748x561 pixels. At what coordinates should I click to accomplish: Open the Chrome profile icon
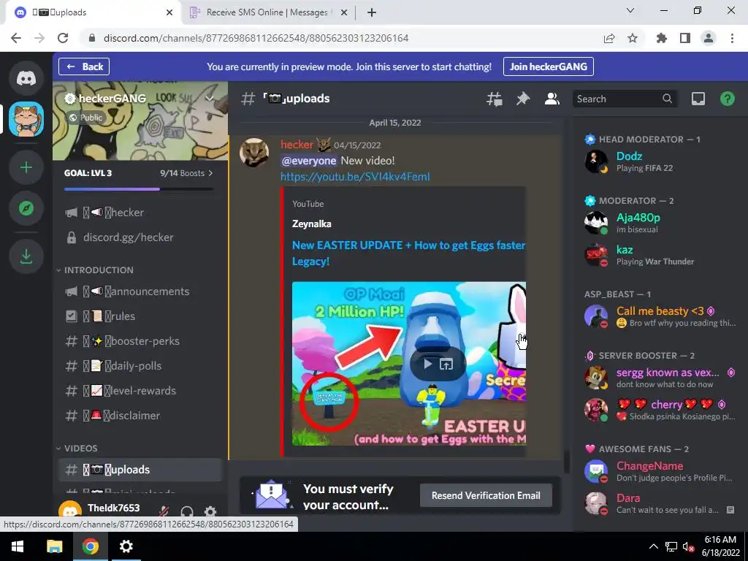[x=709, y=38]
